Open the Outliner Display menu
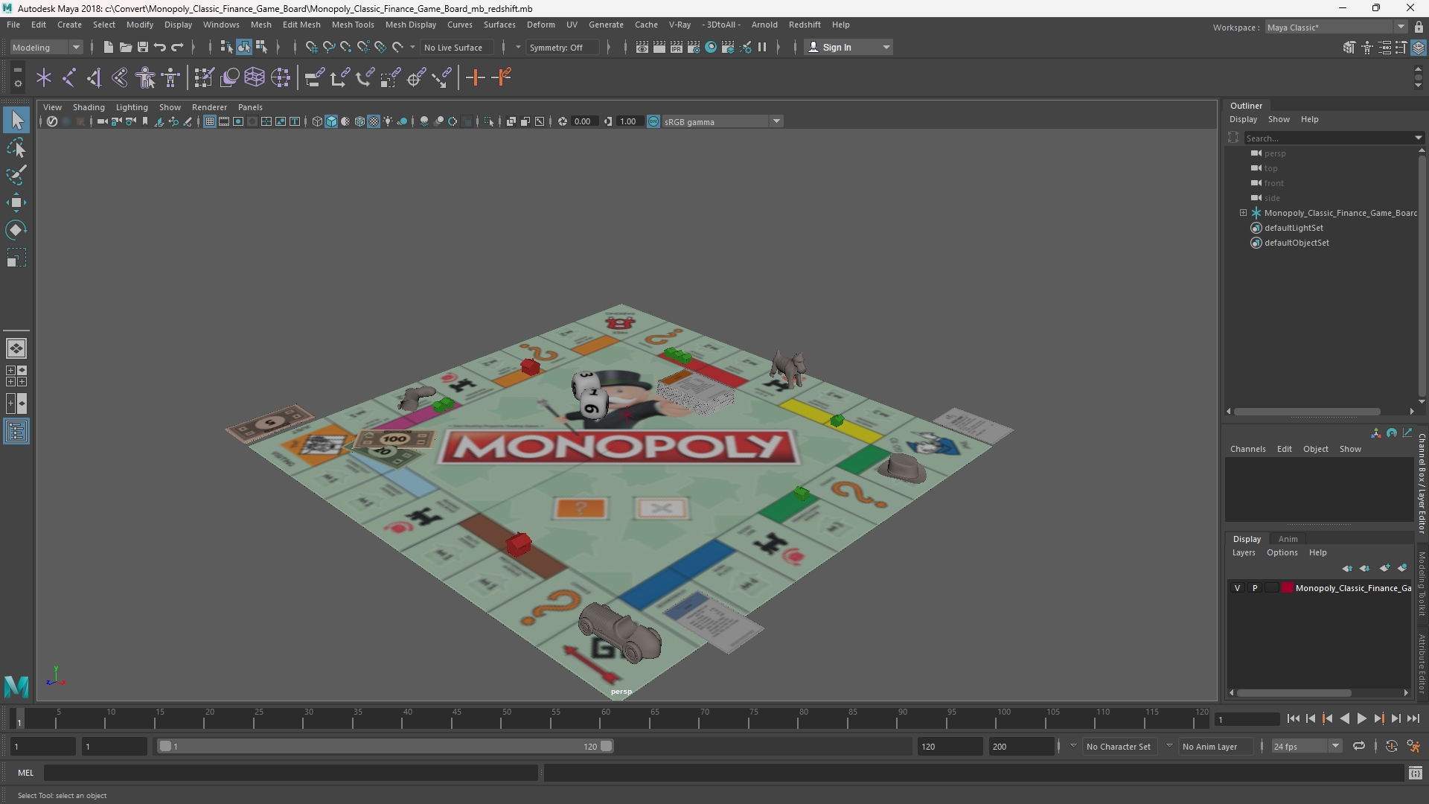The image size is (1429, 804). pyautogui.click(x=1243, y=119)
